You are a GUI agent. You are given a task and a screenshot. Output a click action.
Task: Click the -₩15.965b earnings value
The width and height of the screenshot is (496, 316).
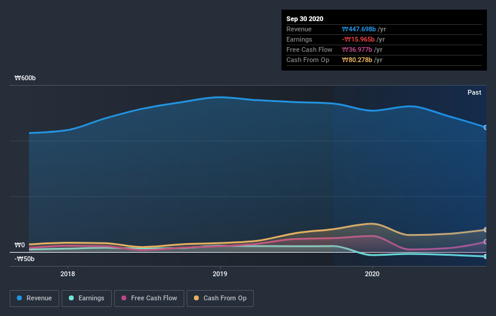click(x=358, y=39)
